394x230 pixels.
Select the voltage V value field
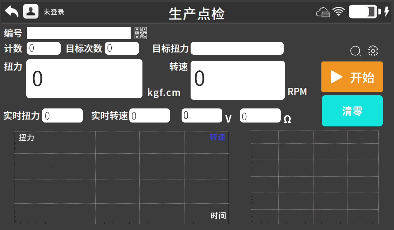tap(202, 115)
